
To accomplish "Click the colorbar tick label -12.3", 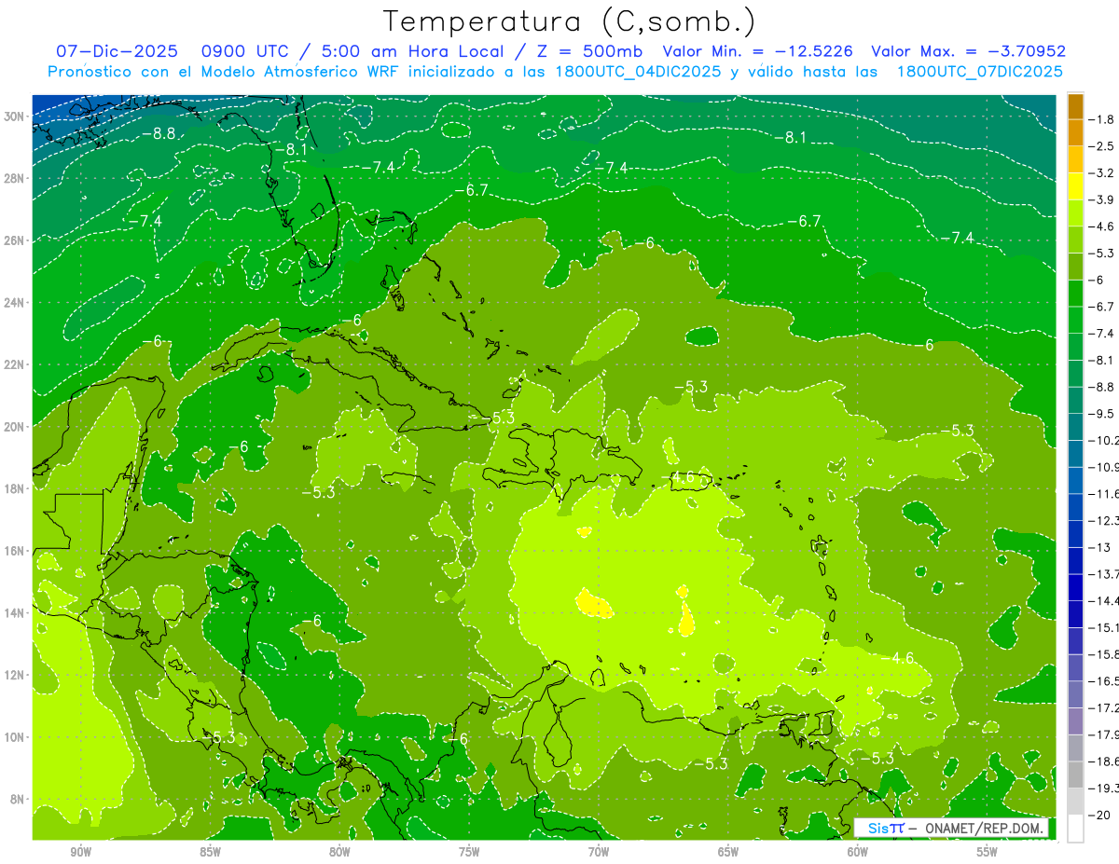I will pos(1104,520).
